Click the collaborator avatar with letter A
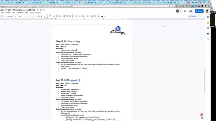The image size is (216, 121). [178, 11]
